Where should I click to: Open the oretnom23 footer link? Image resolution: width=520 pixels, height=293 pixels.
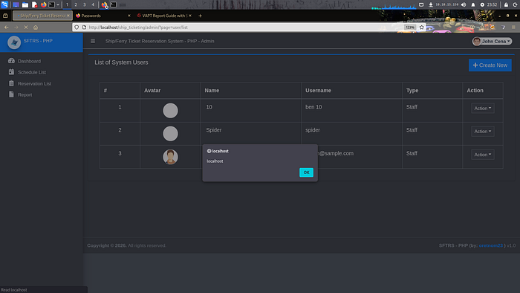pyautogui.click(x=491, y=245)
